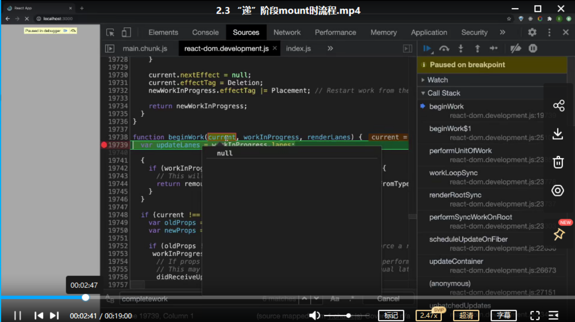Enter fullscreen video mode
Viewport: 575px width, 322px height.
tap(535, 316)
